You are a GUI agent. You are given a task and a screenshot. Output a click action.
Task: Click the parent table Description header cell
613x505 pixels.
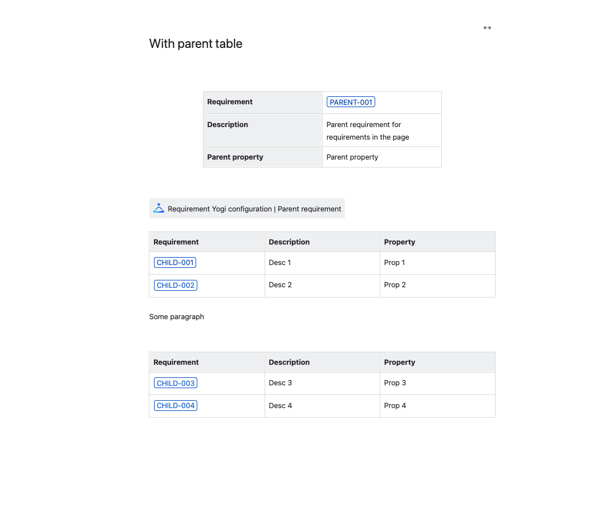pyautogui.click(x=228, y=125)
